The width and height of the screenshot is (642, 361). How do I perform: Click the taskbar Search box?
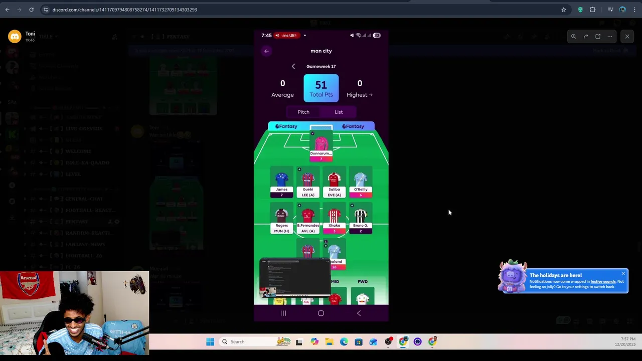tap(255, 342)
